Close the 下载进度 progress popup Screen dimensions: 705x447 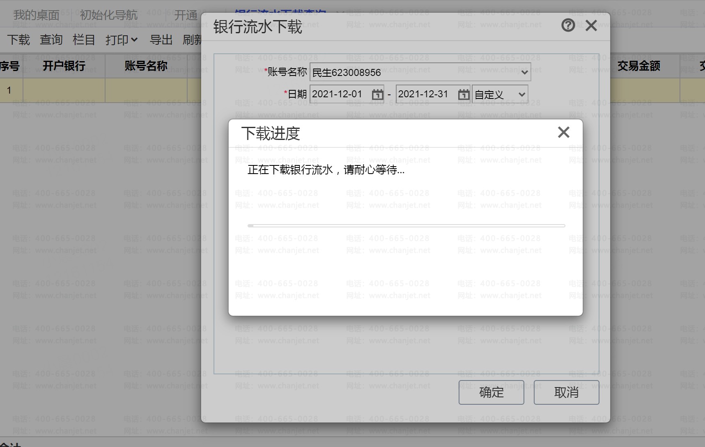564,132
